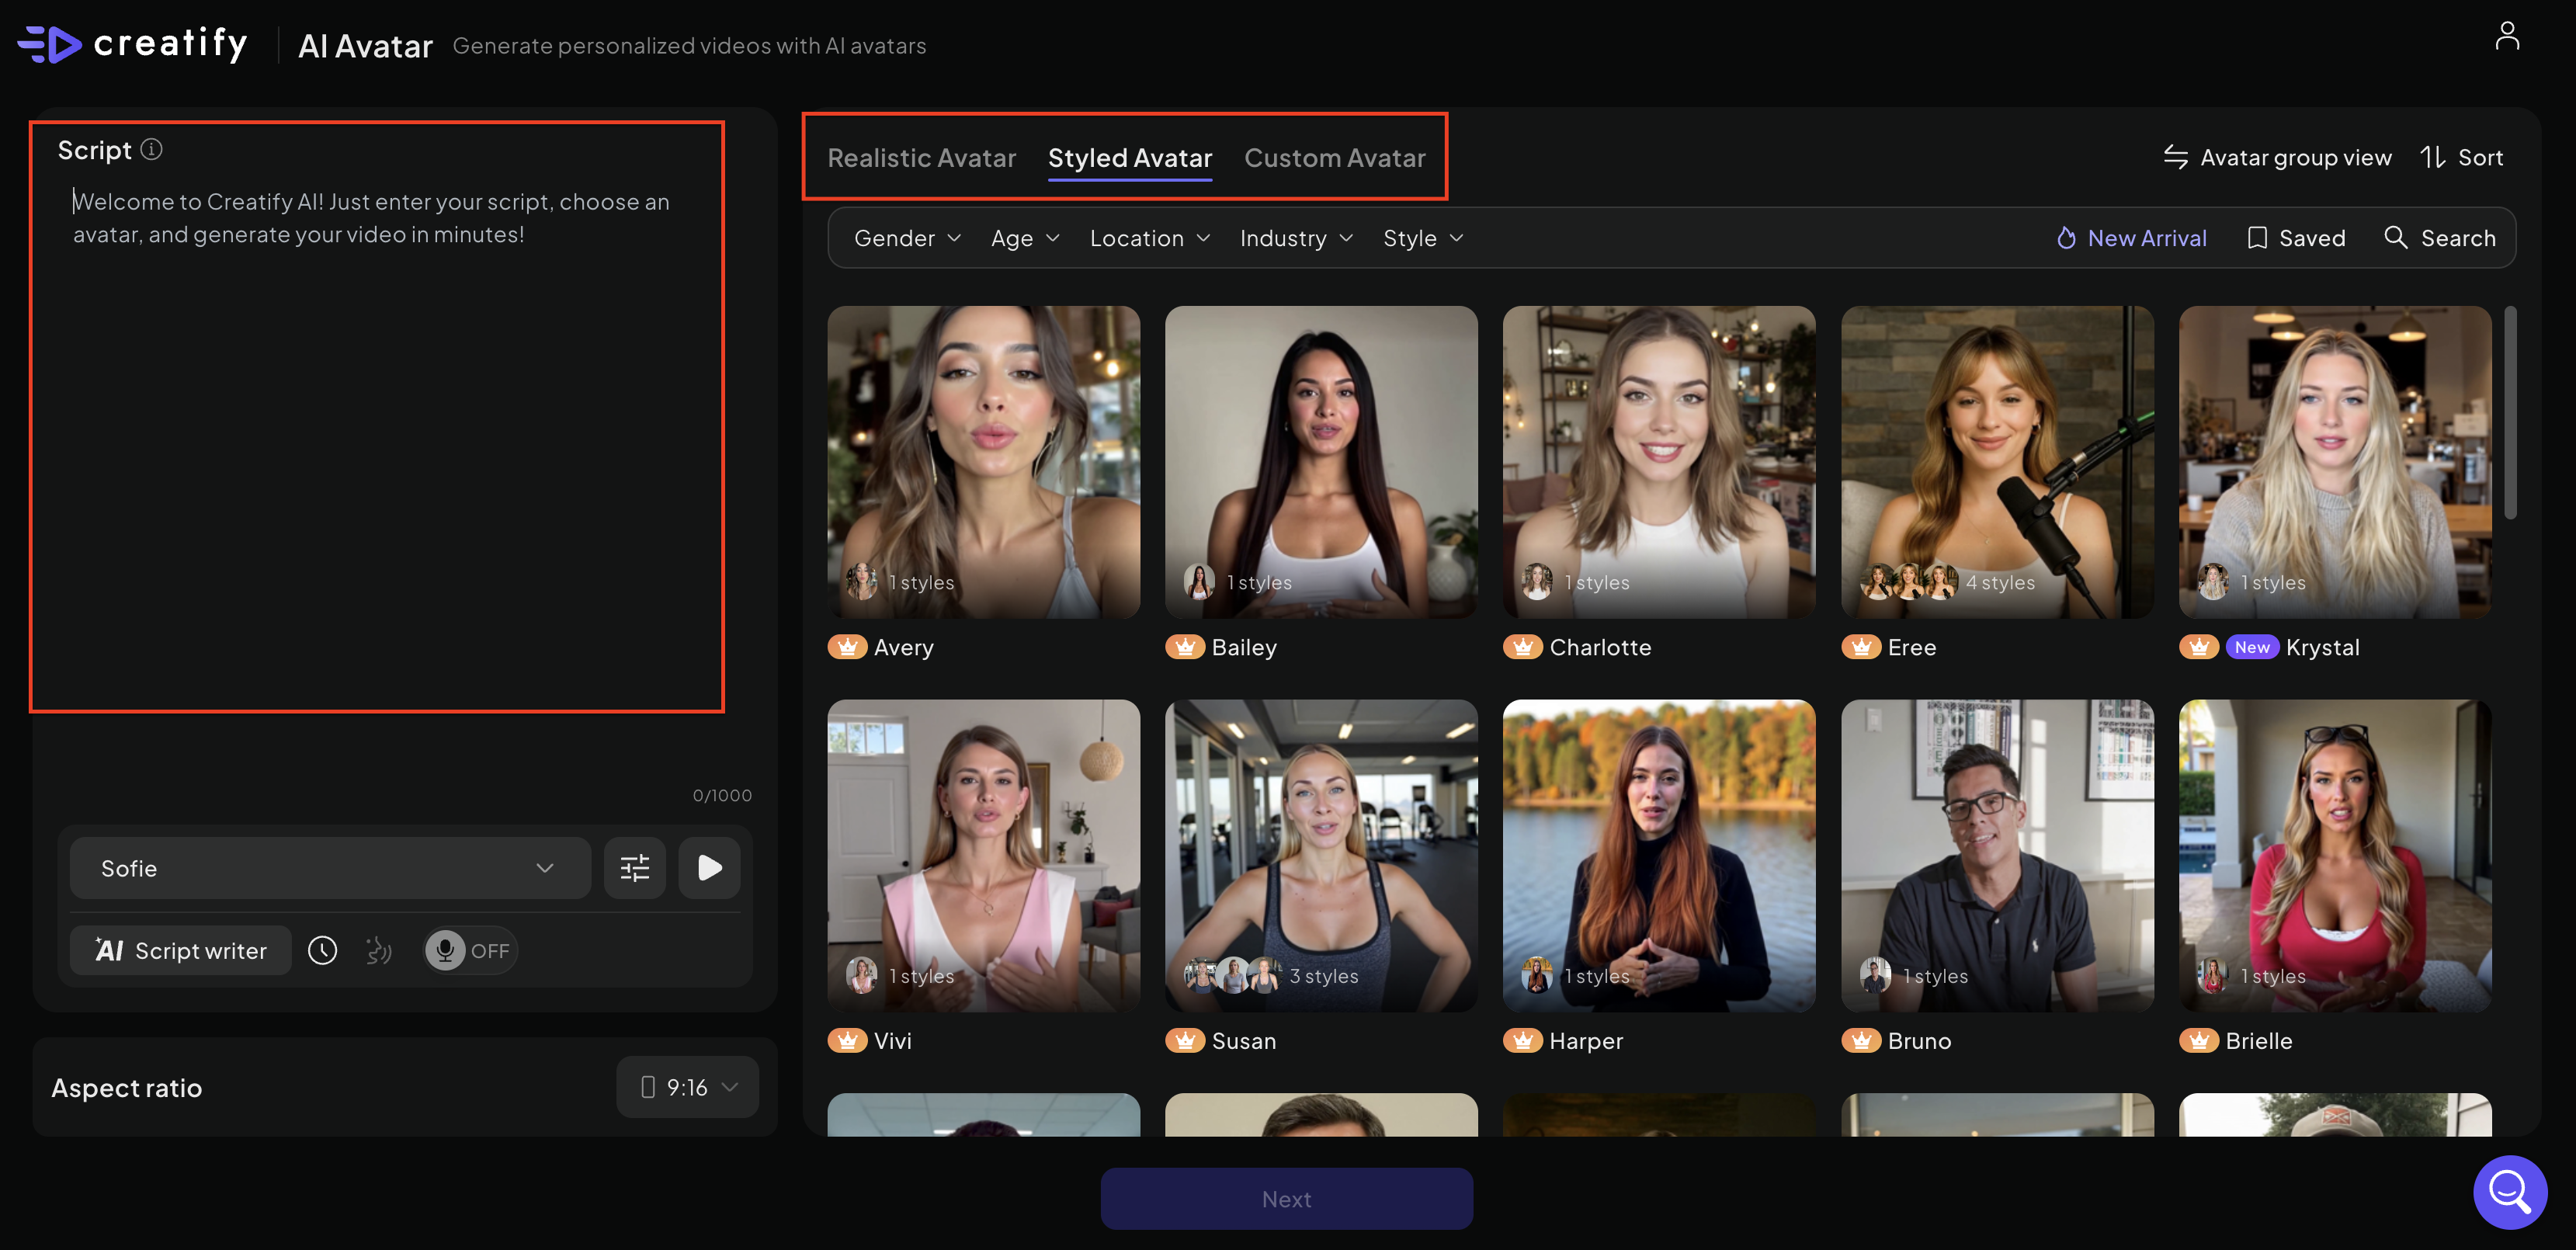This screenshot has width=2576, height=1250.
Task: Open the 9:16 aspect ratio dropdown
Action: pos(688,1087)
